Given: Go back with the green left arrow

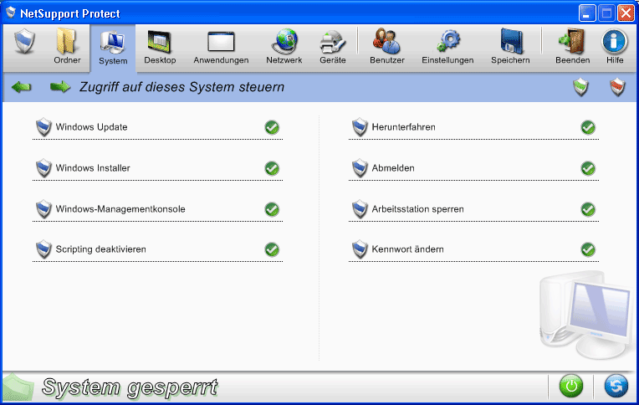Looking at the screenshot, I should tap(22, 87).
